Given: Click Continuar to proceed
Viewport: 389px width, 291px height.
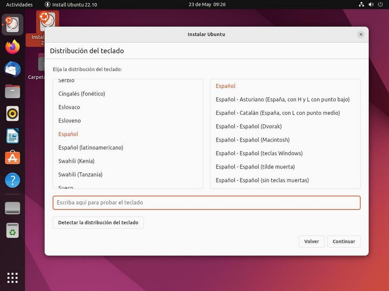Looking at the screenshot, I should 343,241.
